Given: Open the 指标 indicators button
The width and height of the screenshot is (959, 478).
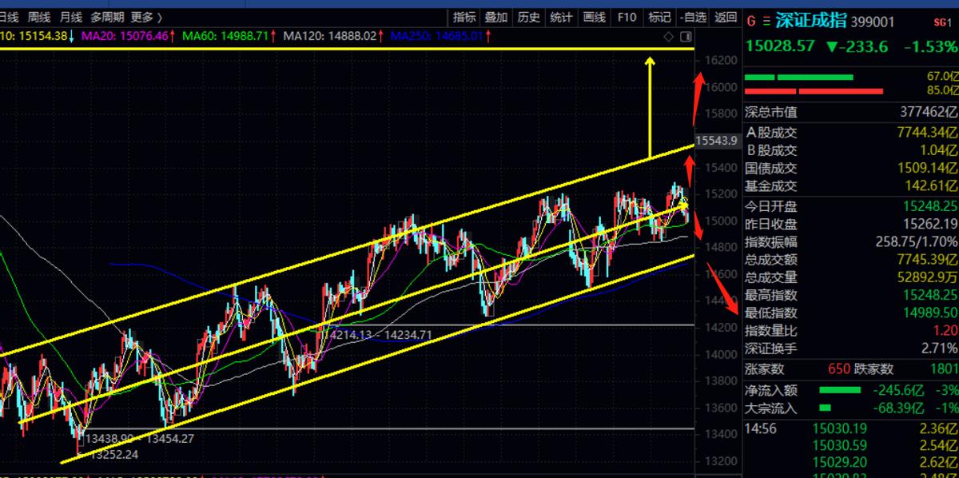Looking at the screenshot, I should pos(464,17).
